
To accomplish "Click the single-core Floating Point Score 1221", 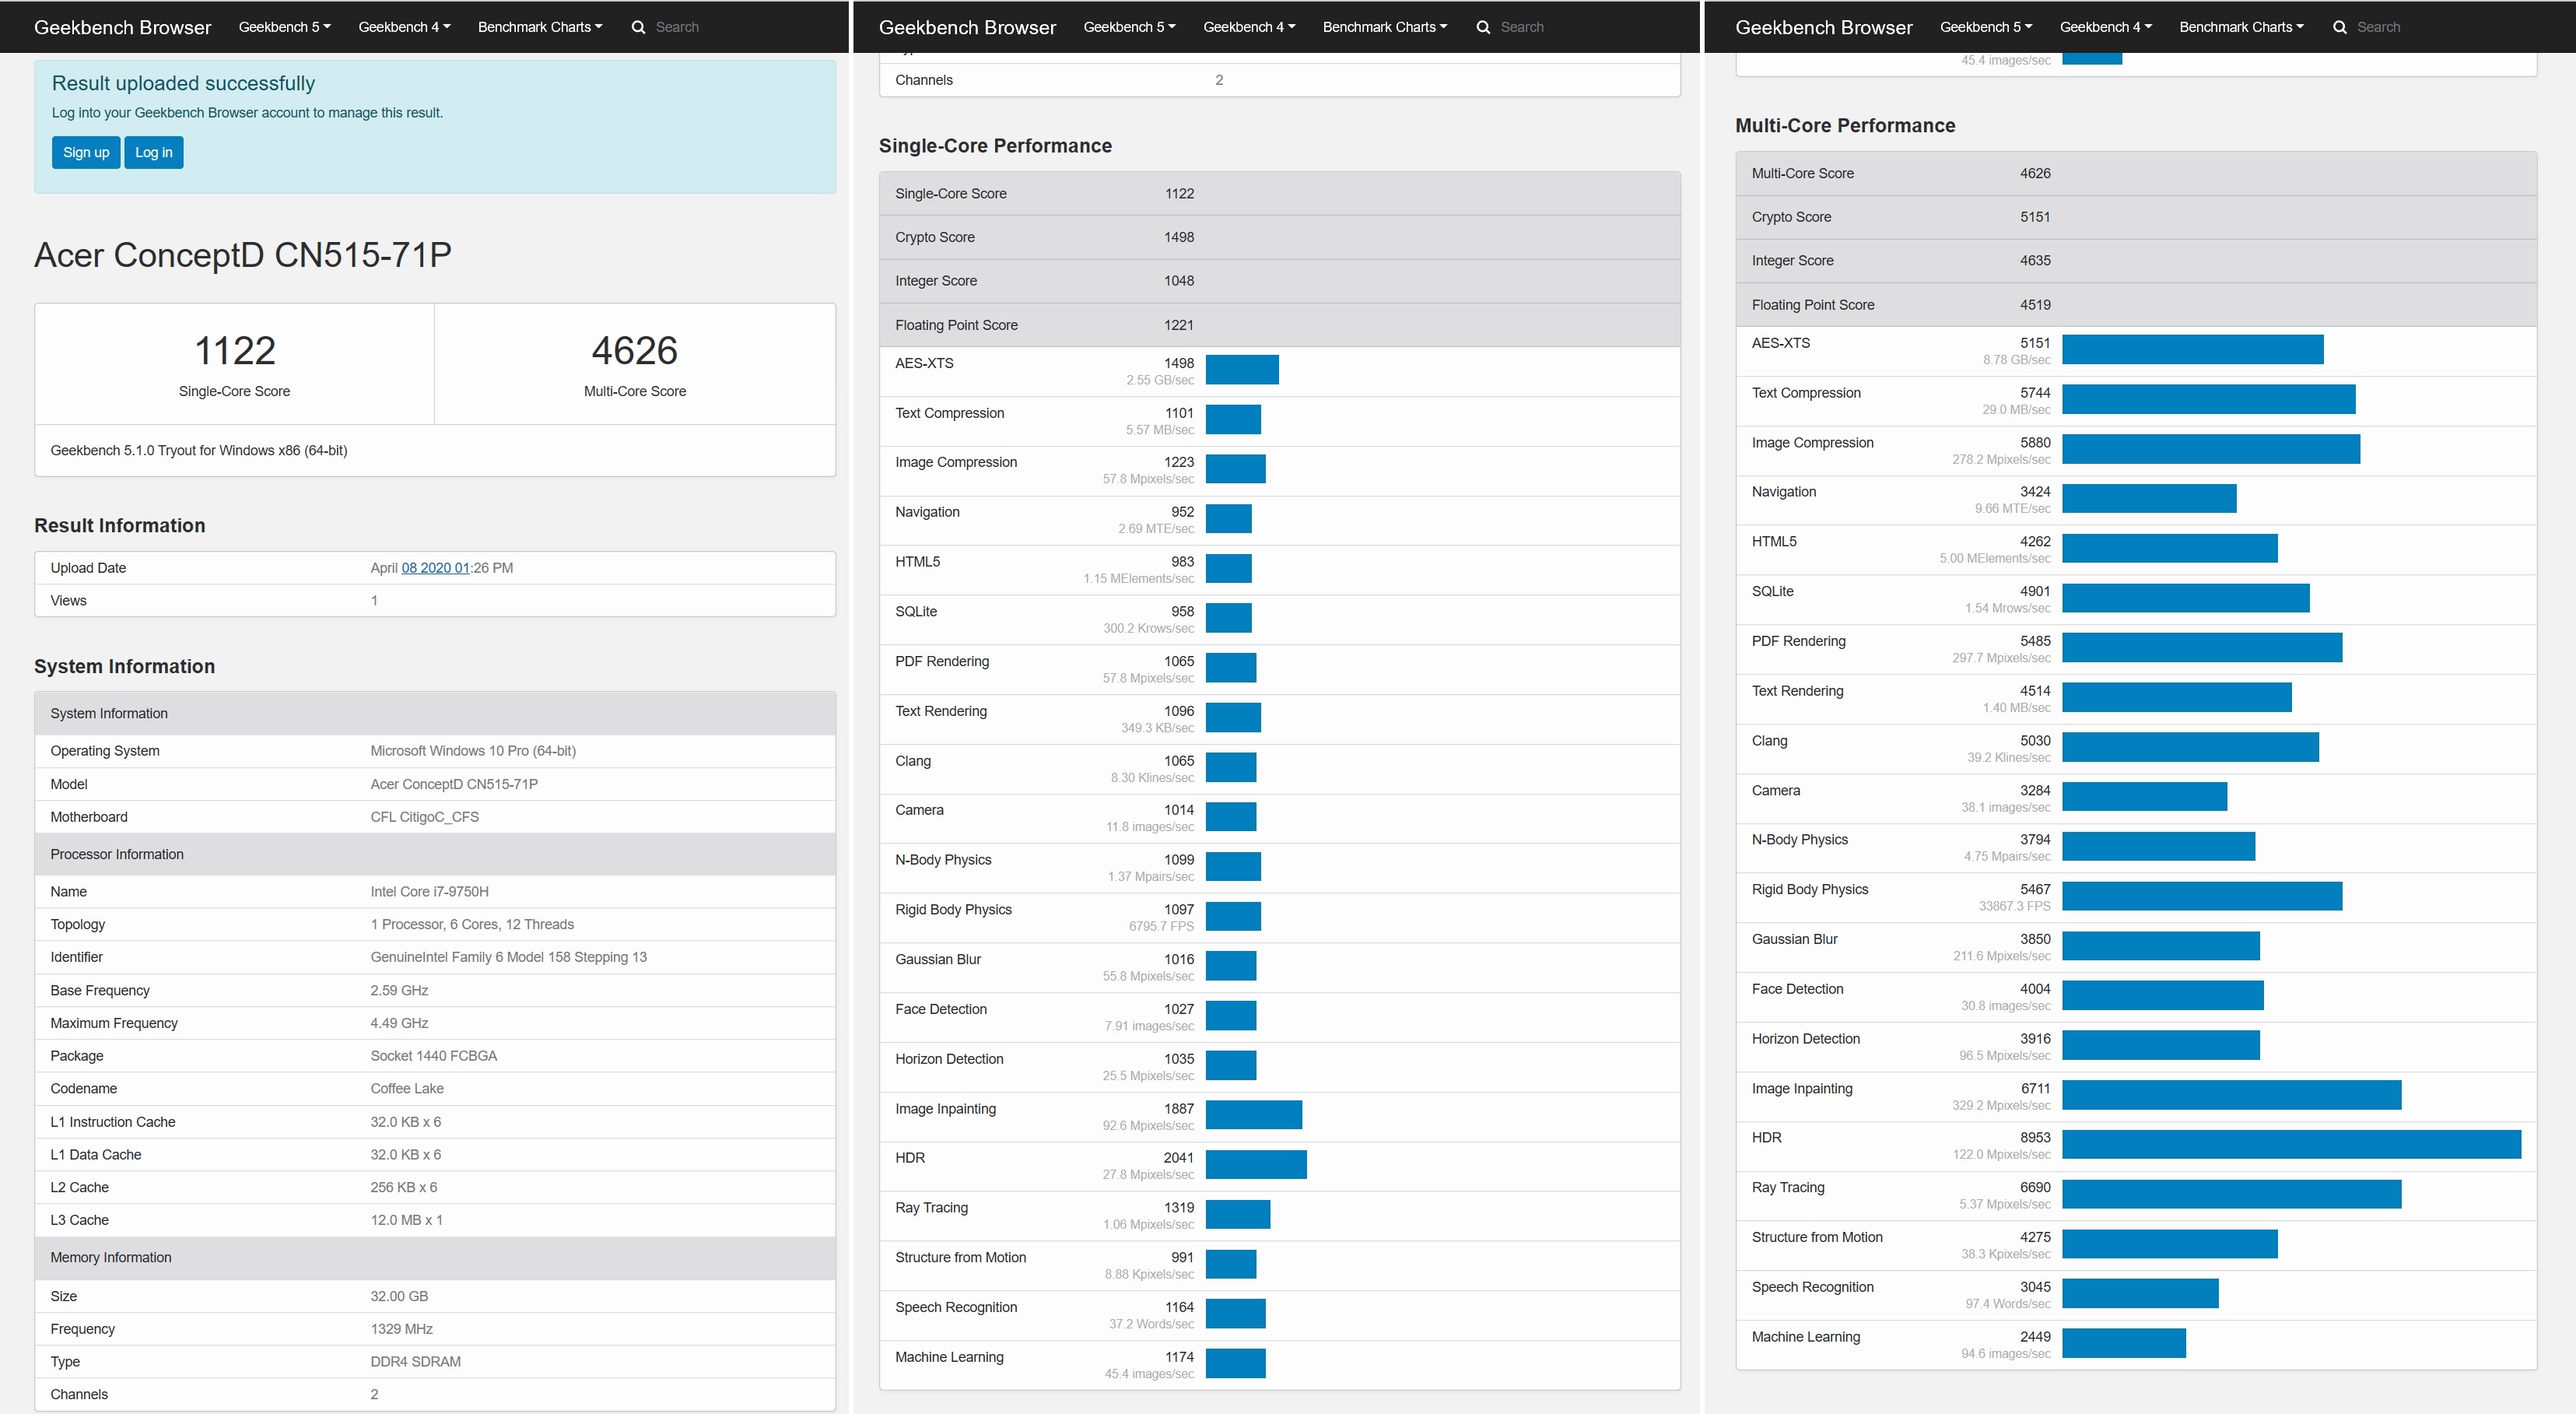I will [1179, 325].
